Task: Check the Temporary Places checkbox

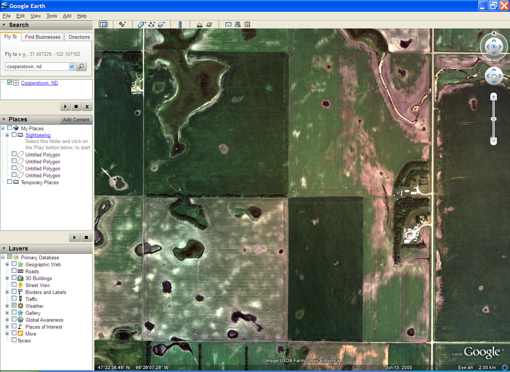Action: tap(10, 182)
